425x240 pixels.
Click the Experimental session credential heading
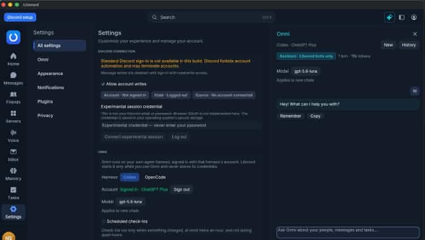pos(131,107)
